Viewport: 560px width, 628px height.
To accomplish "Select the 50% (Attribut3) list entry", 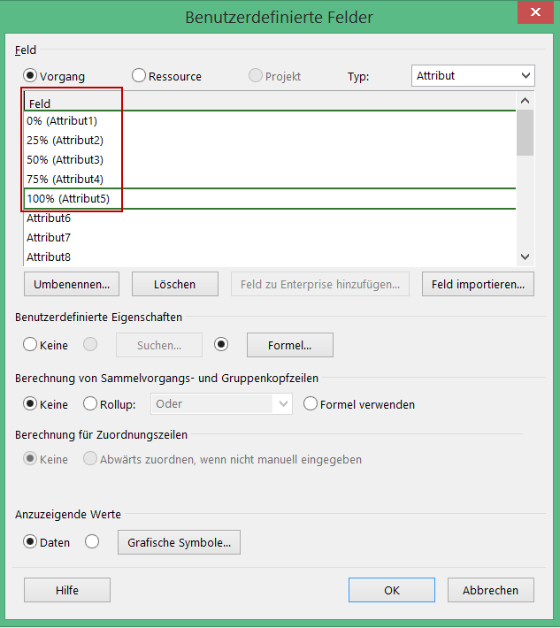I will pyautogui.click(x=65, y=160).
